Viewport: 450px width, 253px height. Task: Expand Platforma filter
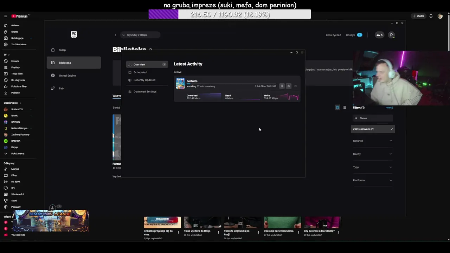coord(373,180)
